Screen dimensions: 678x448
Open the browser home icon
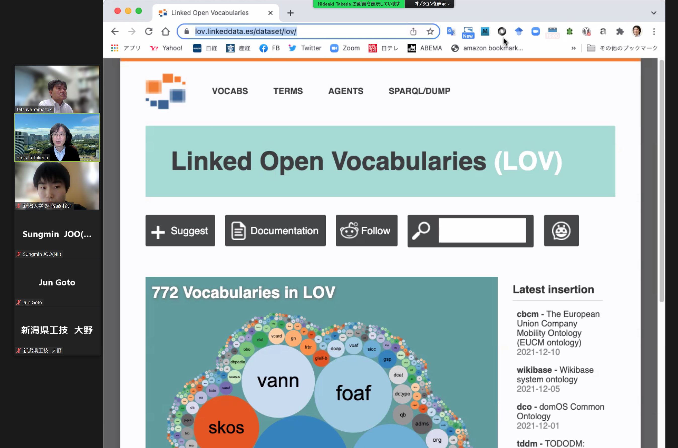tap(165, 31)
